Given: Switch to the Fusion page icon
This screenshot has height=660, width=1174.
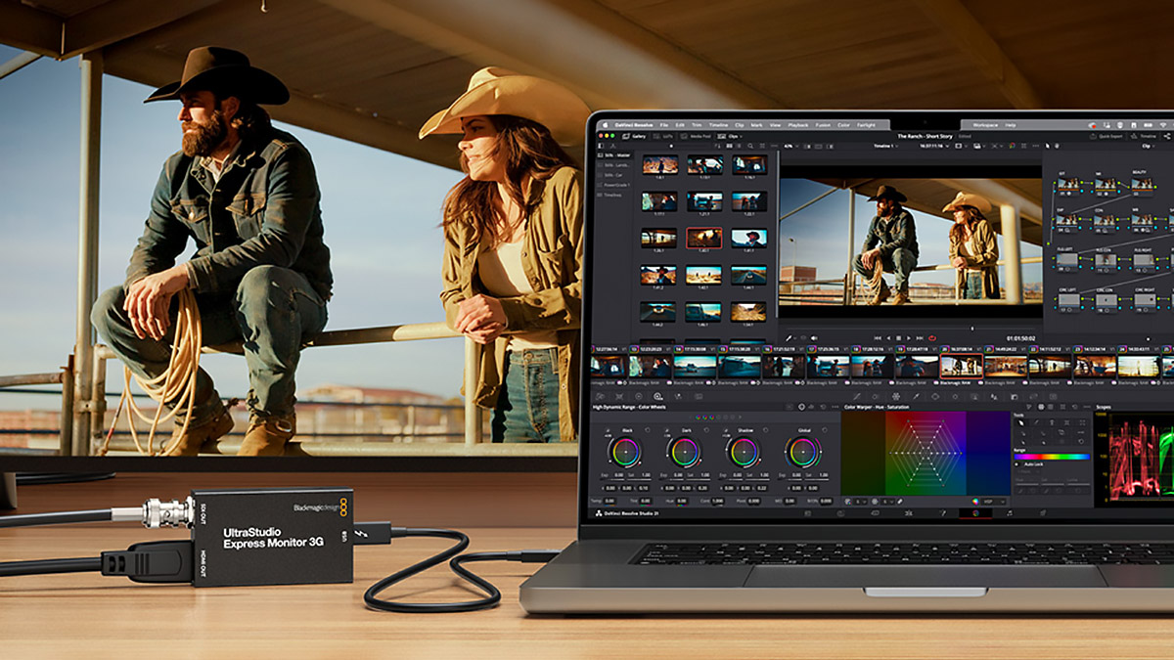Looking at the screenshot, I should click(x=942, y=513).
